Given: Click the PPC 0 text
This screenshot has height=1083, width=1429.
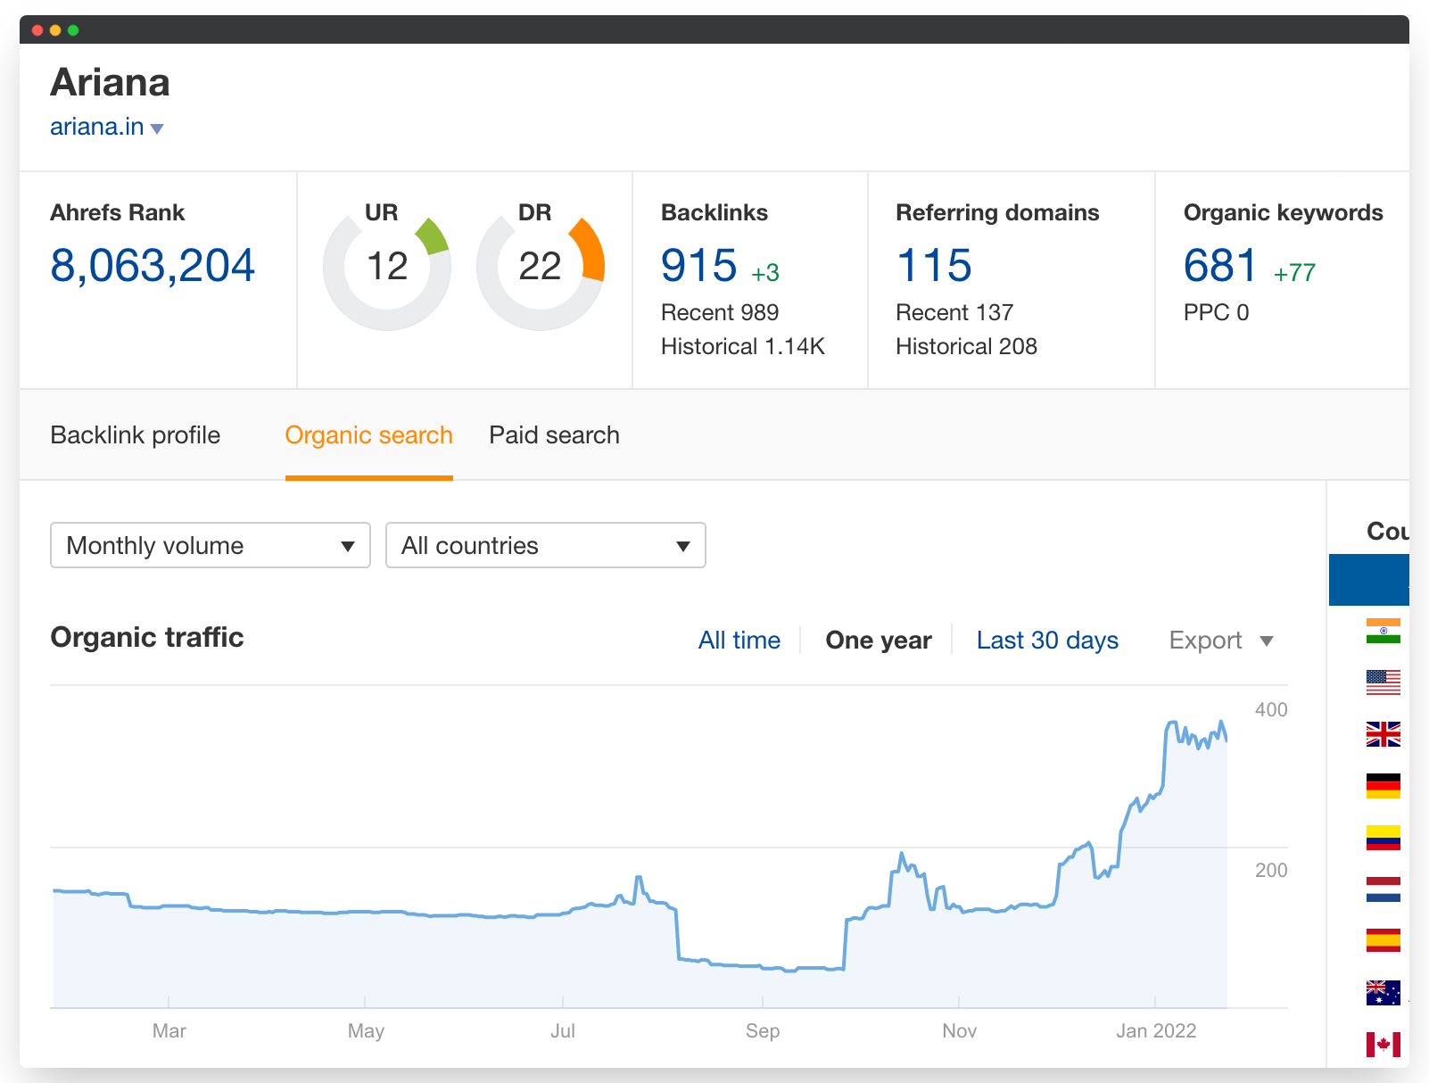Looking at the screenshot, I should [1216, 312].
